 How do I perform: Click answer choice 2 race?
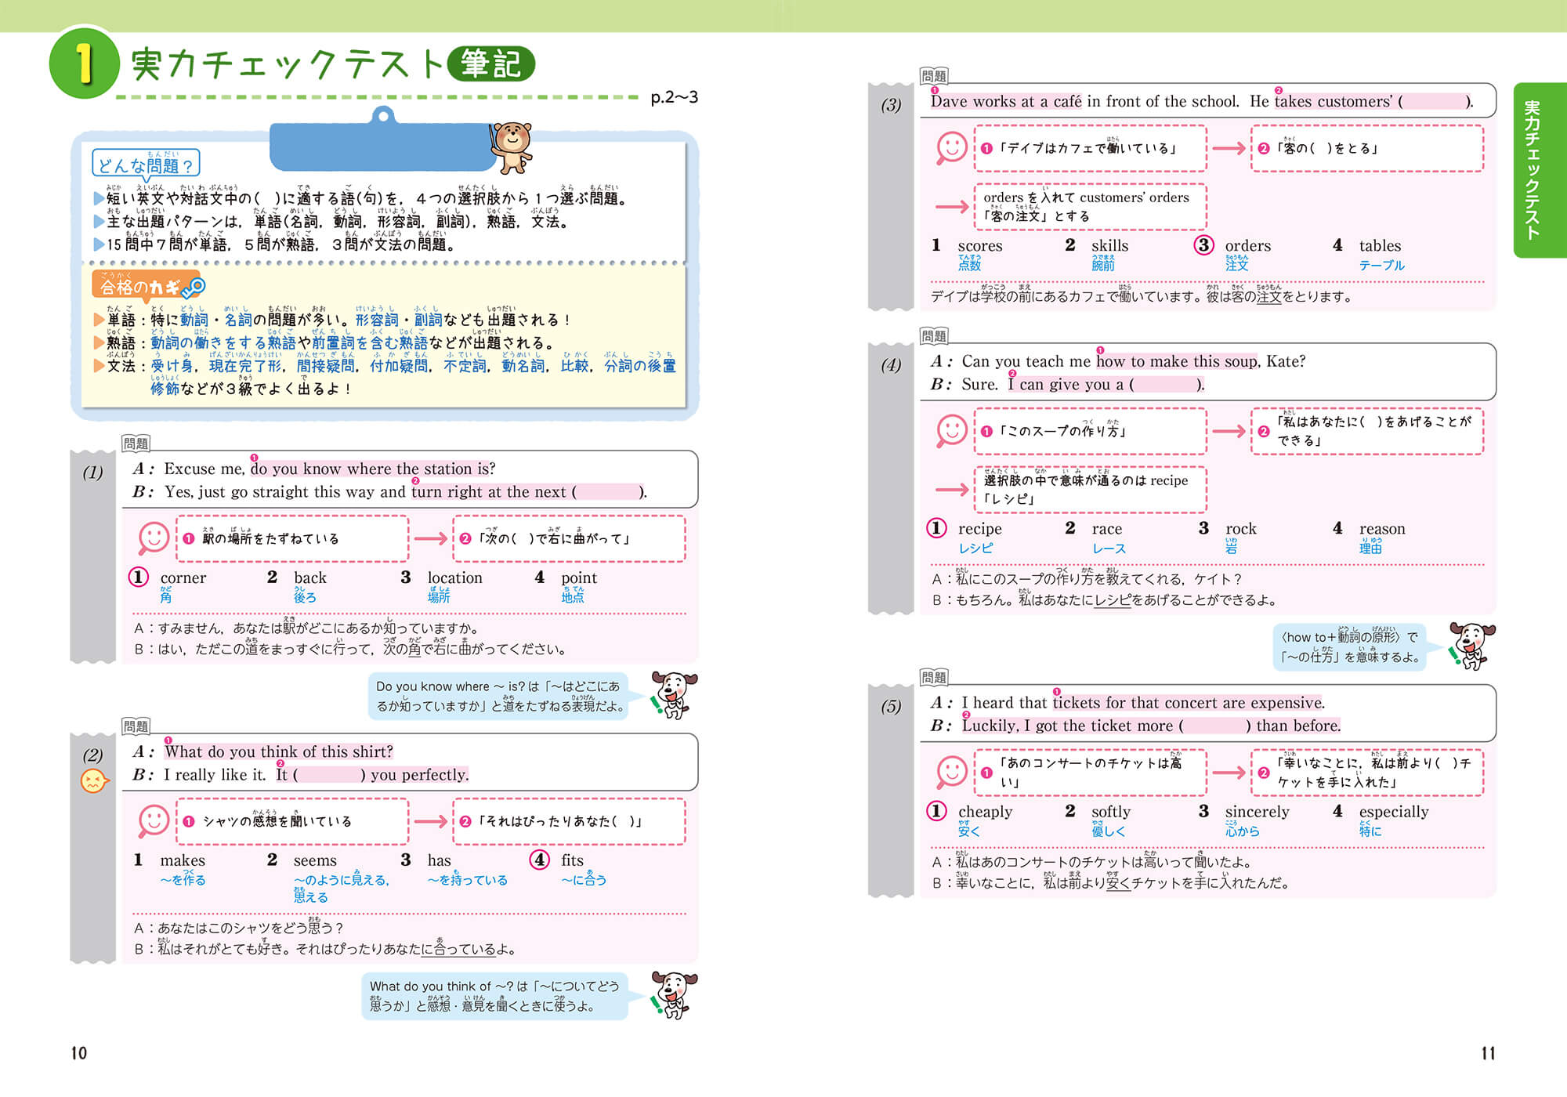1094,528
